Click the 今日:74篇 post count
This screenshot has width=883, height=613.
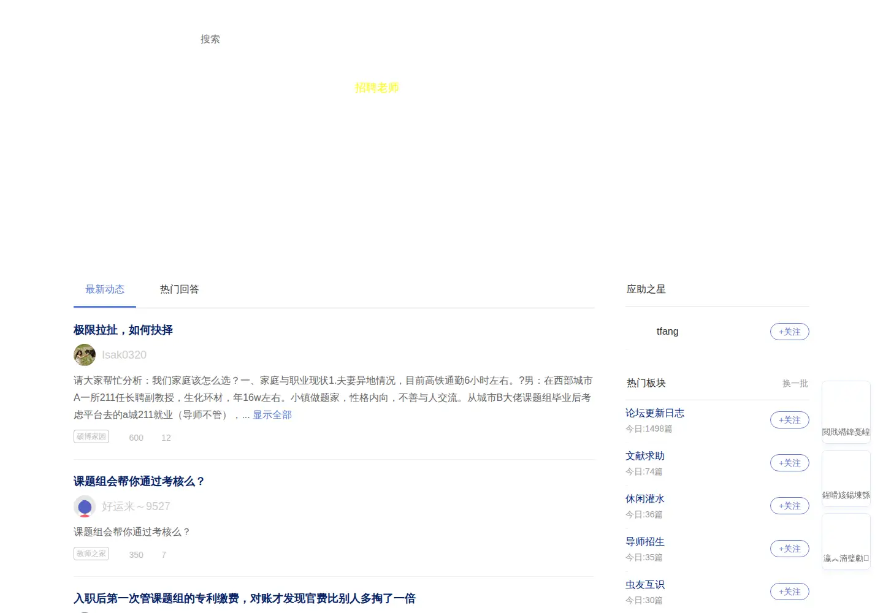click(644, 472)
